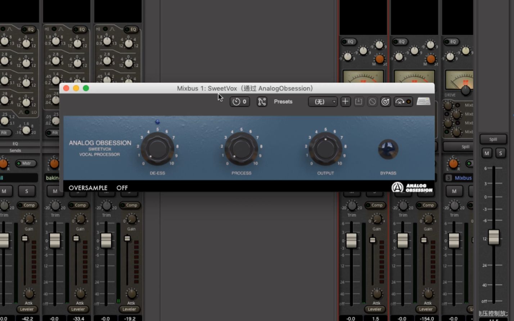Click the orange knob on second mixbus

point(430,59)
